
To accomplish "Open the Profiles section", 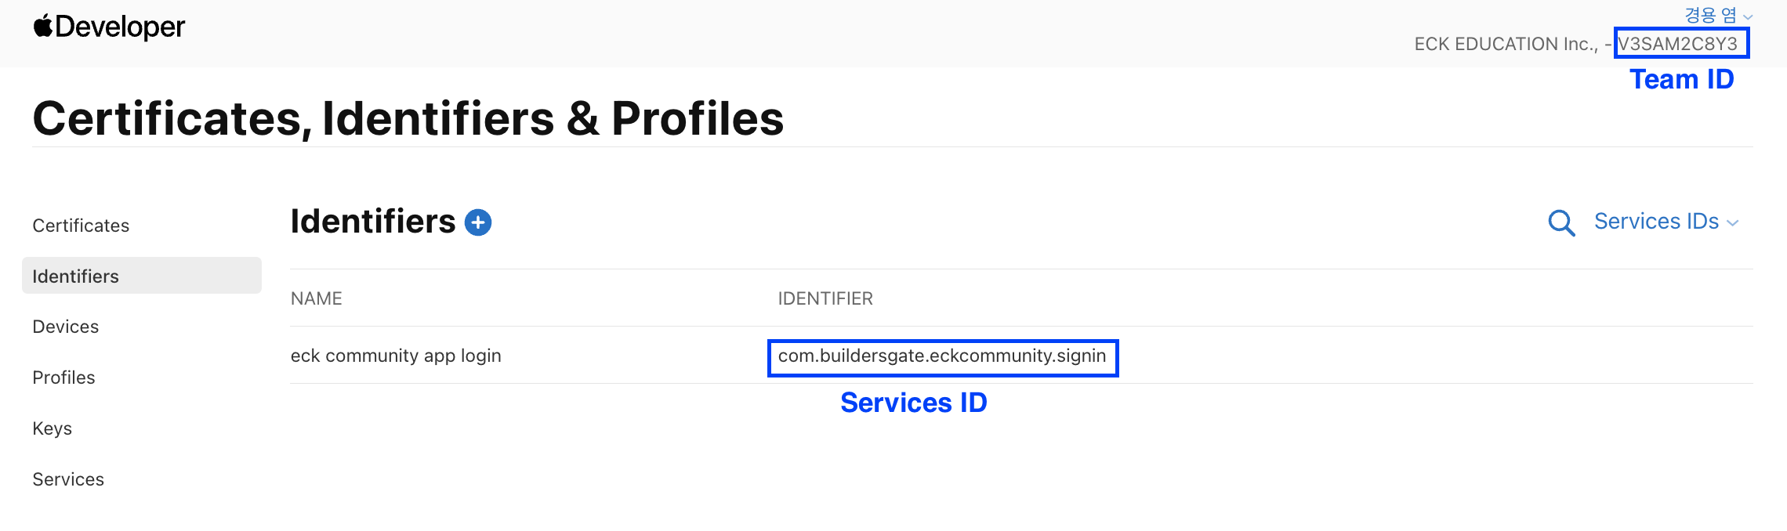I will tap(63, 377).
